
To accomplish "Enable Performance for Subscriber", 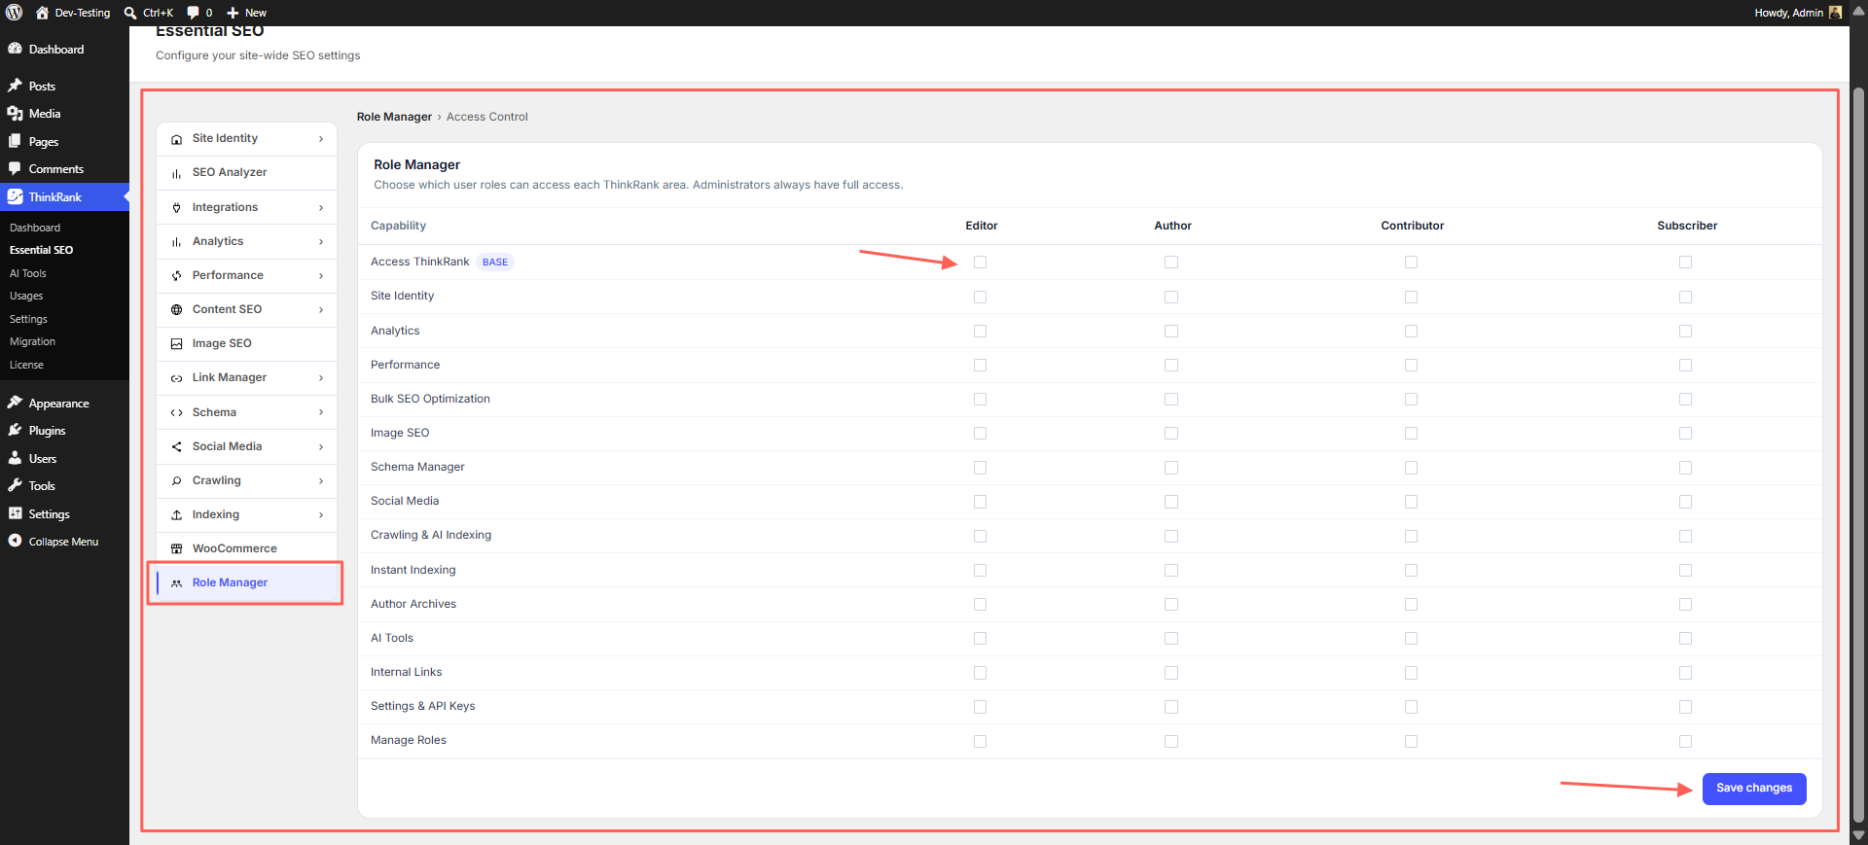I will coord(1685,366).
